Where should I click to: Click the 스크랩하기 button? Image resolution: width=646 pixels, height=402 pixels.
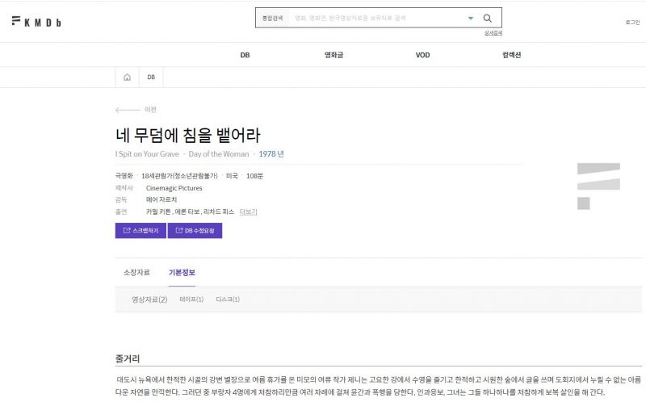pos(141,231)
